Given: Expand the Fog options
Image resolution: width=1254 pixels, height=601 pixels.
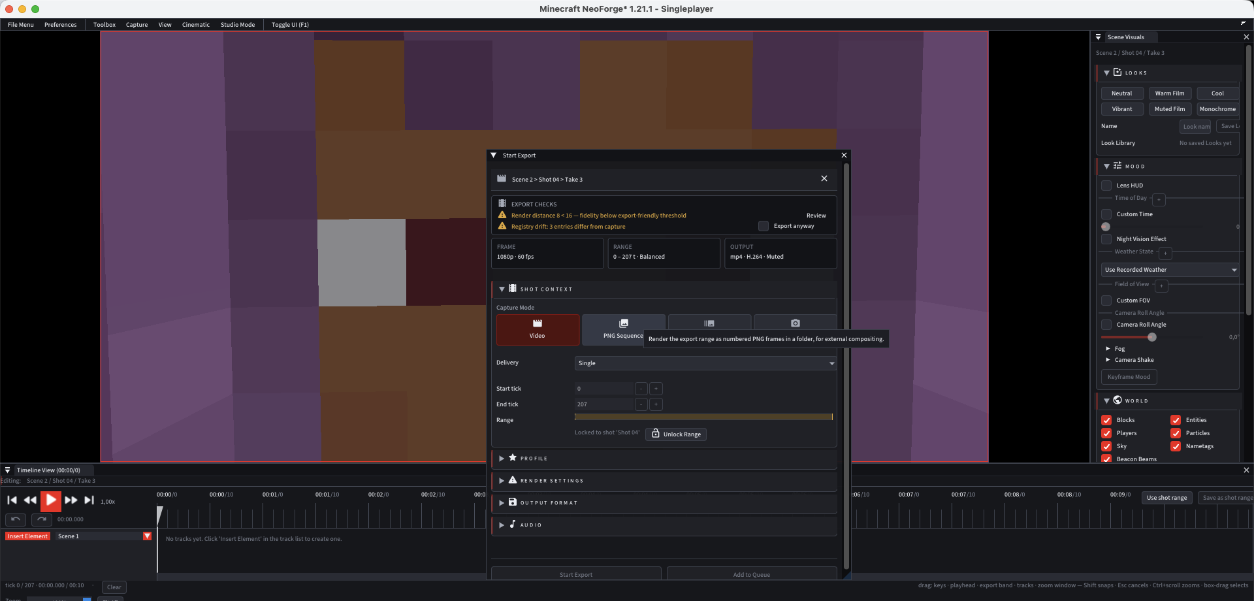Looking at the screenshot, I should [1108, 349].
